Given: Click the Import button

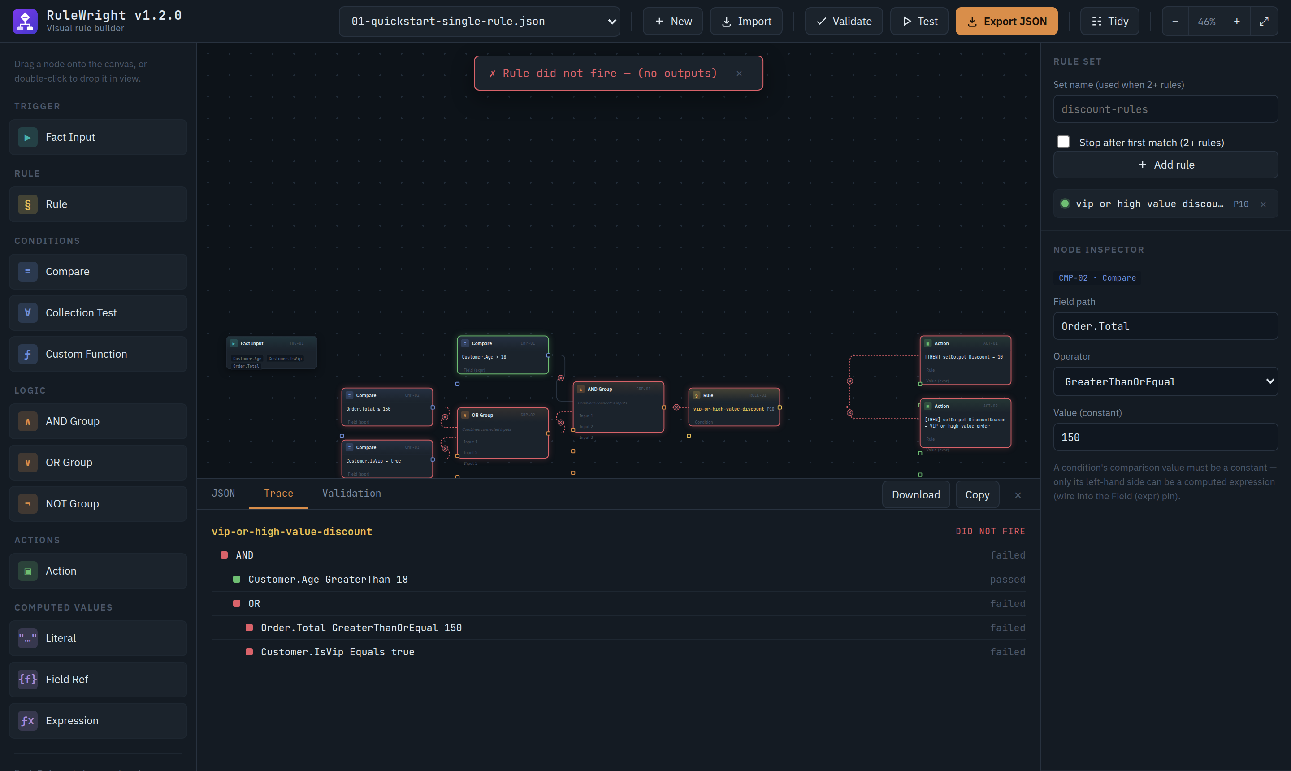Looking at the screenshot, I should [x=746, y=22].
